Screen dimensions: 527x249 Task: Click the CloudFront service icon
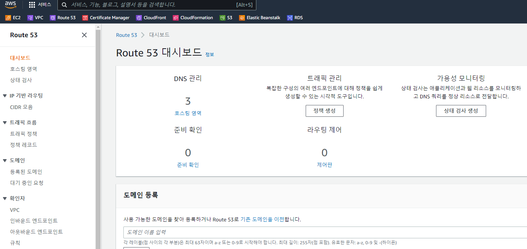point(139,18)
